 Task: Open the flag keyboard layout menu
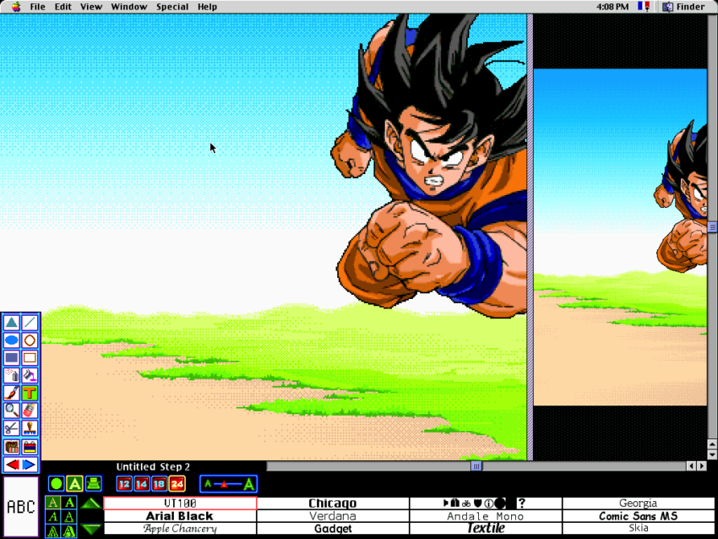click(644, 7)
